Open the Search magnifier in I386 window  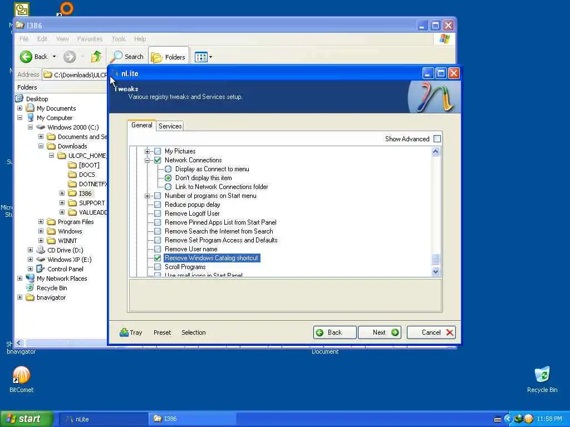click(x=117, y=57)
